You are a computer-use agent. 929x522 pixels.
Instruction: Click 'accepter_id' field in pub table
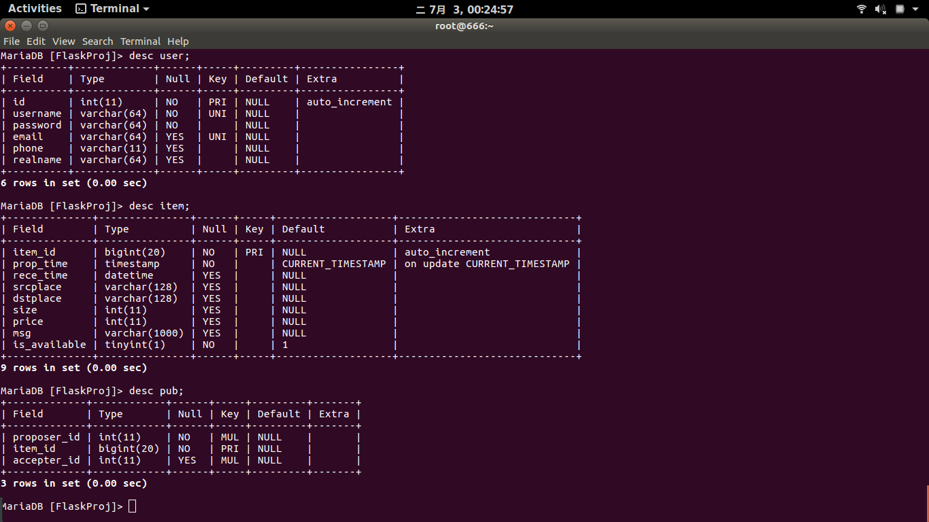pos(46,460)
